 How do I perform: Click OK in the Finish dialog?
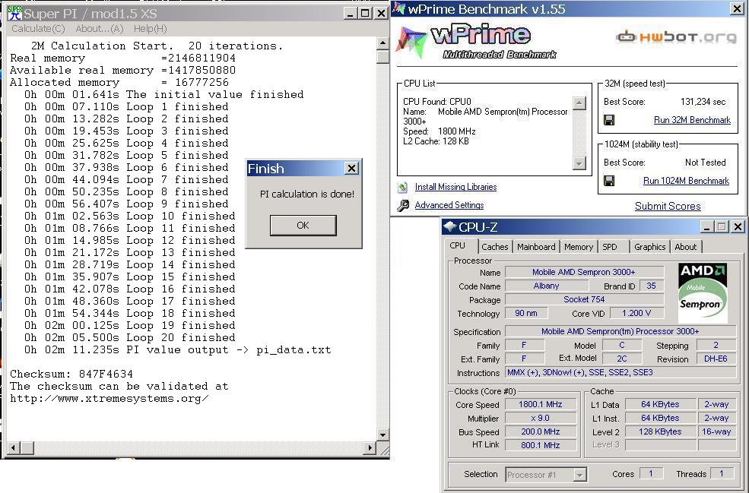click(303, 226)
